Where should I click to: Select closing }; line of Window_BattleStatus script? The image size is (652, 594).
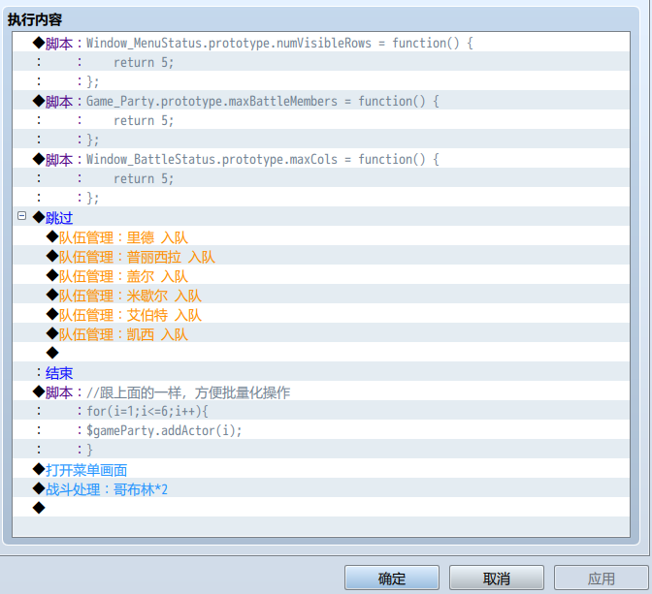[321, 197]
